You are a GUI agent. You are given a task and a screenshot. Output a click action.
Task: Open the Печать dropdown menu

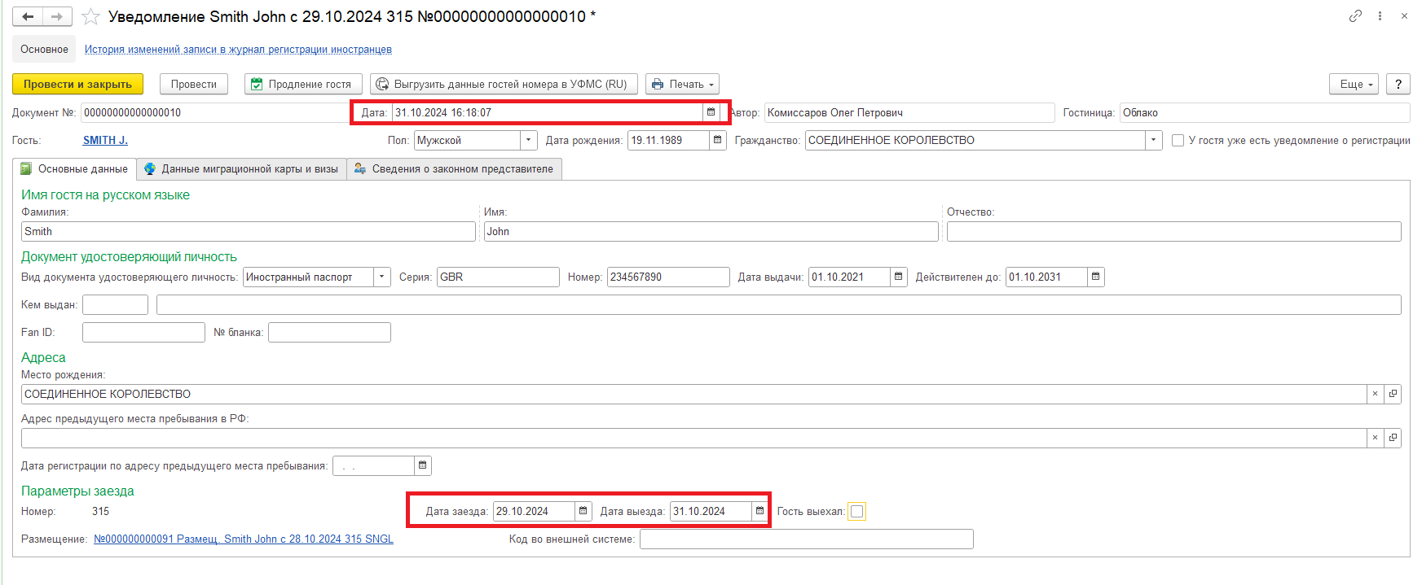coord(682,84)
